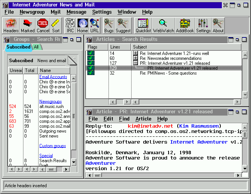
Task: Click the page-curl corner in Subscribed notebook
Action: coord(73,61)
